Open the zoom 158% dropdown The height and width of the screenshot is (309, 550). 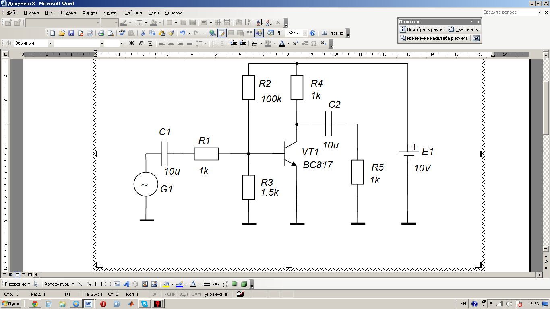[305, 33]
